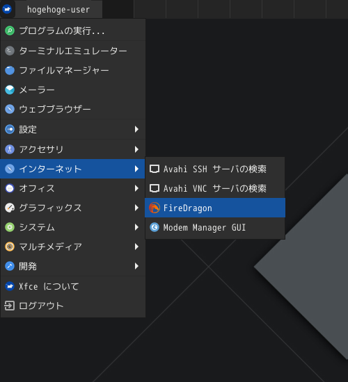Viewport: 348px width, 382px height.
Task: Click the ターミナルエミュレーター terminal icon
Action: coord(10,51)
